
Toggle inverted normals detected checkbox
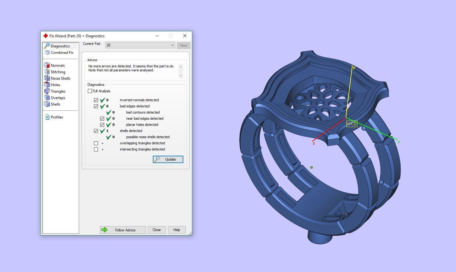click(96, 100)
